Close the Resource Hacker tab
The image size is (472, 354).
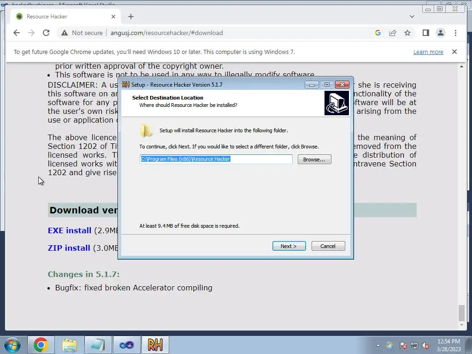pos(113,17)
